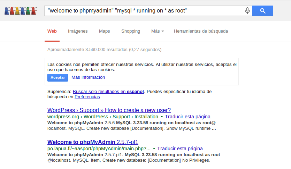
Task: Click the Google Dalek doodle logo
Action: pos(21,11)
